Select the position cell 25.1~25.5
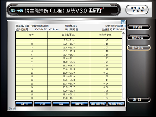This screenshot has height=117, width=156. [x=69, y=66]
